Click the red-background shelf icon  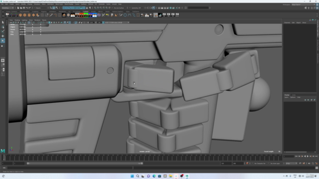(x=81, y=15)
